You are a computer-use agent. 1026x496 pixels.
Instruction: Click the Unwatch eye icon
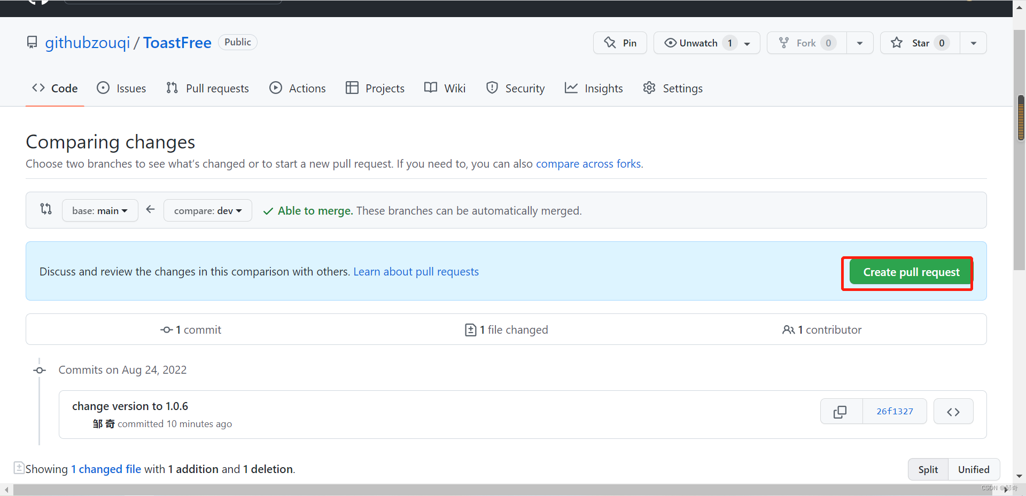[x=670, y=43]
